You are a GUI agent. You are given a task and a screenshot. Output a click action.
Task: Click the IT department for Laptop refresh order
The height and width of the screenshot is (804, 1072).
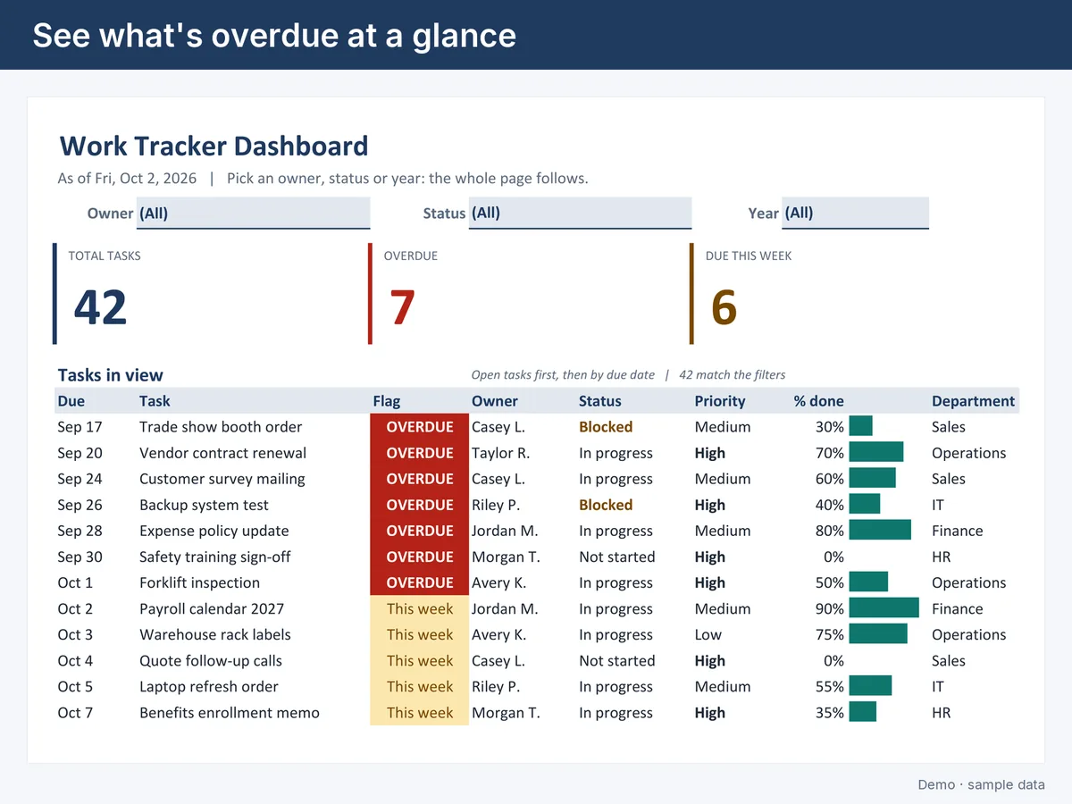pyautogui.click(x=938, y=687)
